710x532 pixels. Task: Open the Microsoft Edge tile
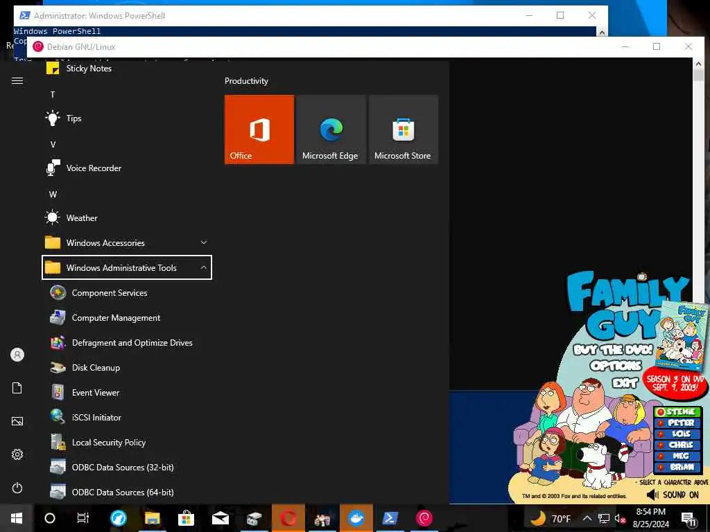331,130
